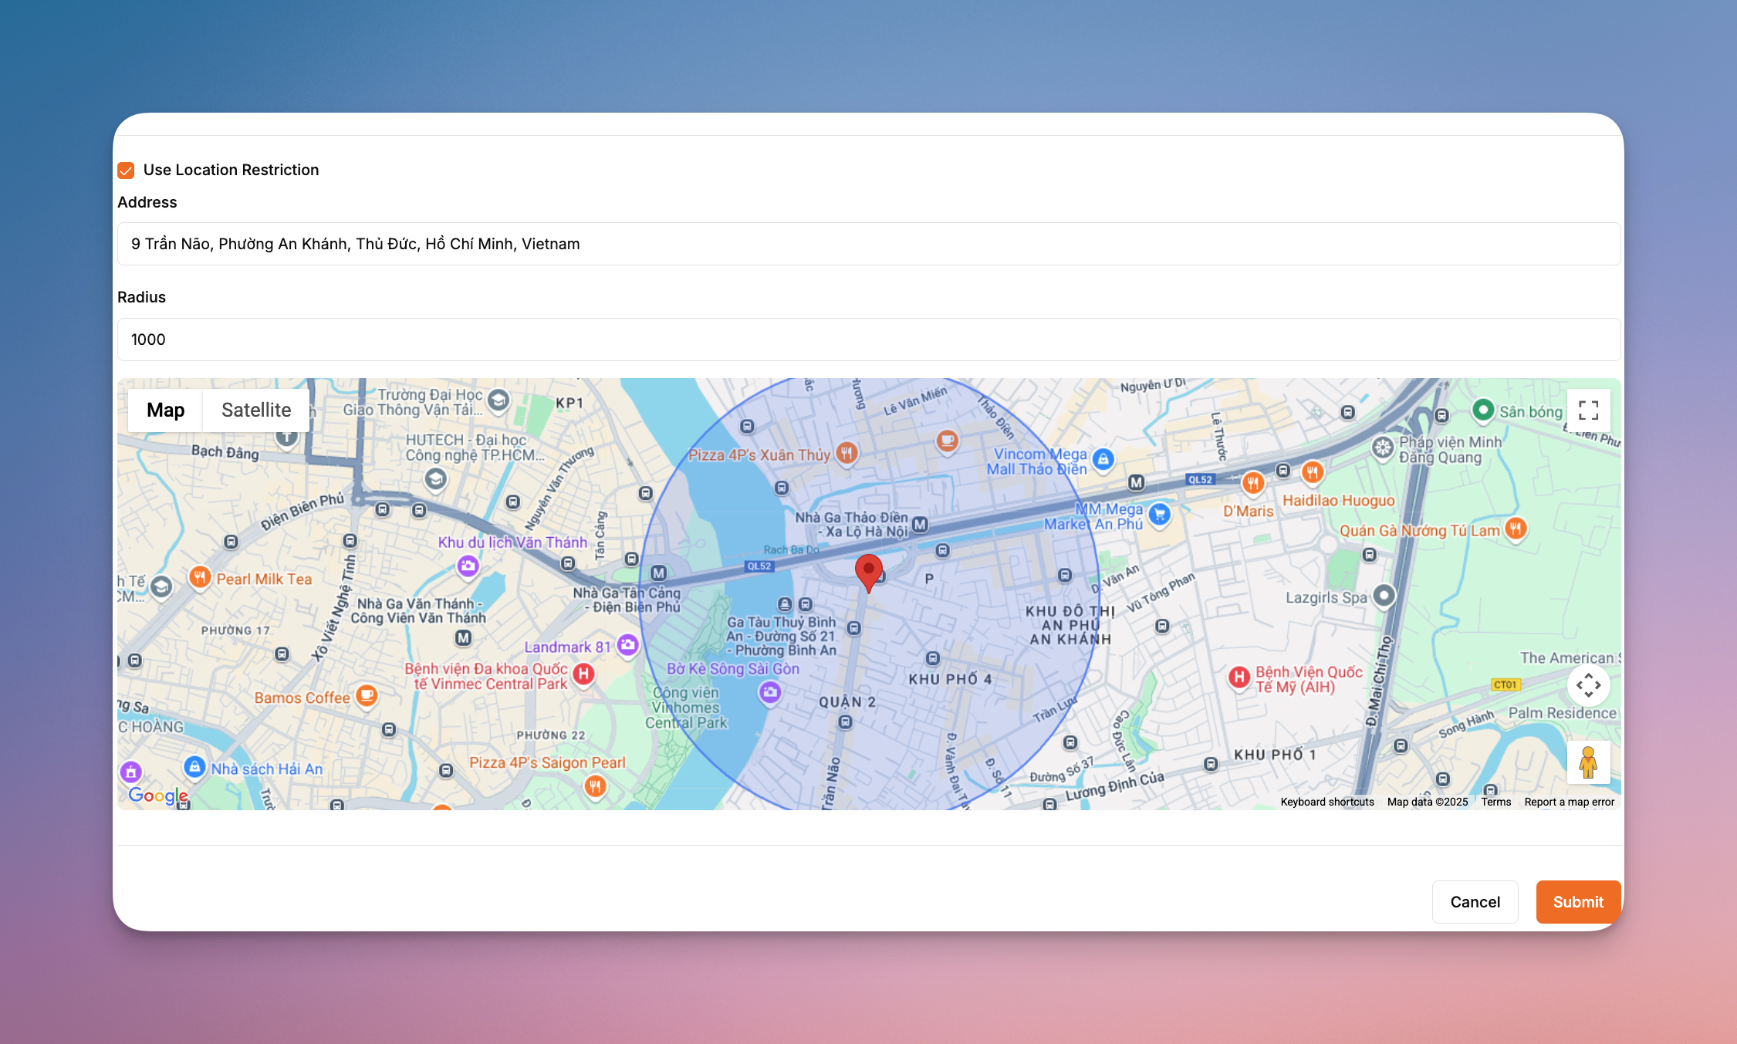This screenshot has height=1044, width=1737.
Task: Click the Palm Residence label
Action: [1562, 713]
